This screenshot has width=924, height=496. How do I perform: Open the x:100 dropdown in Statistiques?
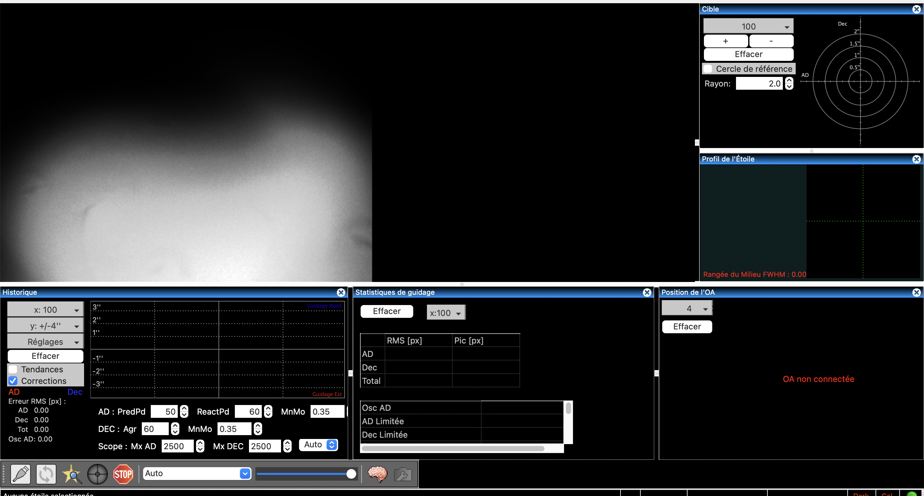point(446,313)
